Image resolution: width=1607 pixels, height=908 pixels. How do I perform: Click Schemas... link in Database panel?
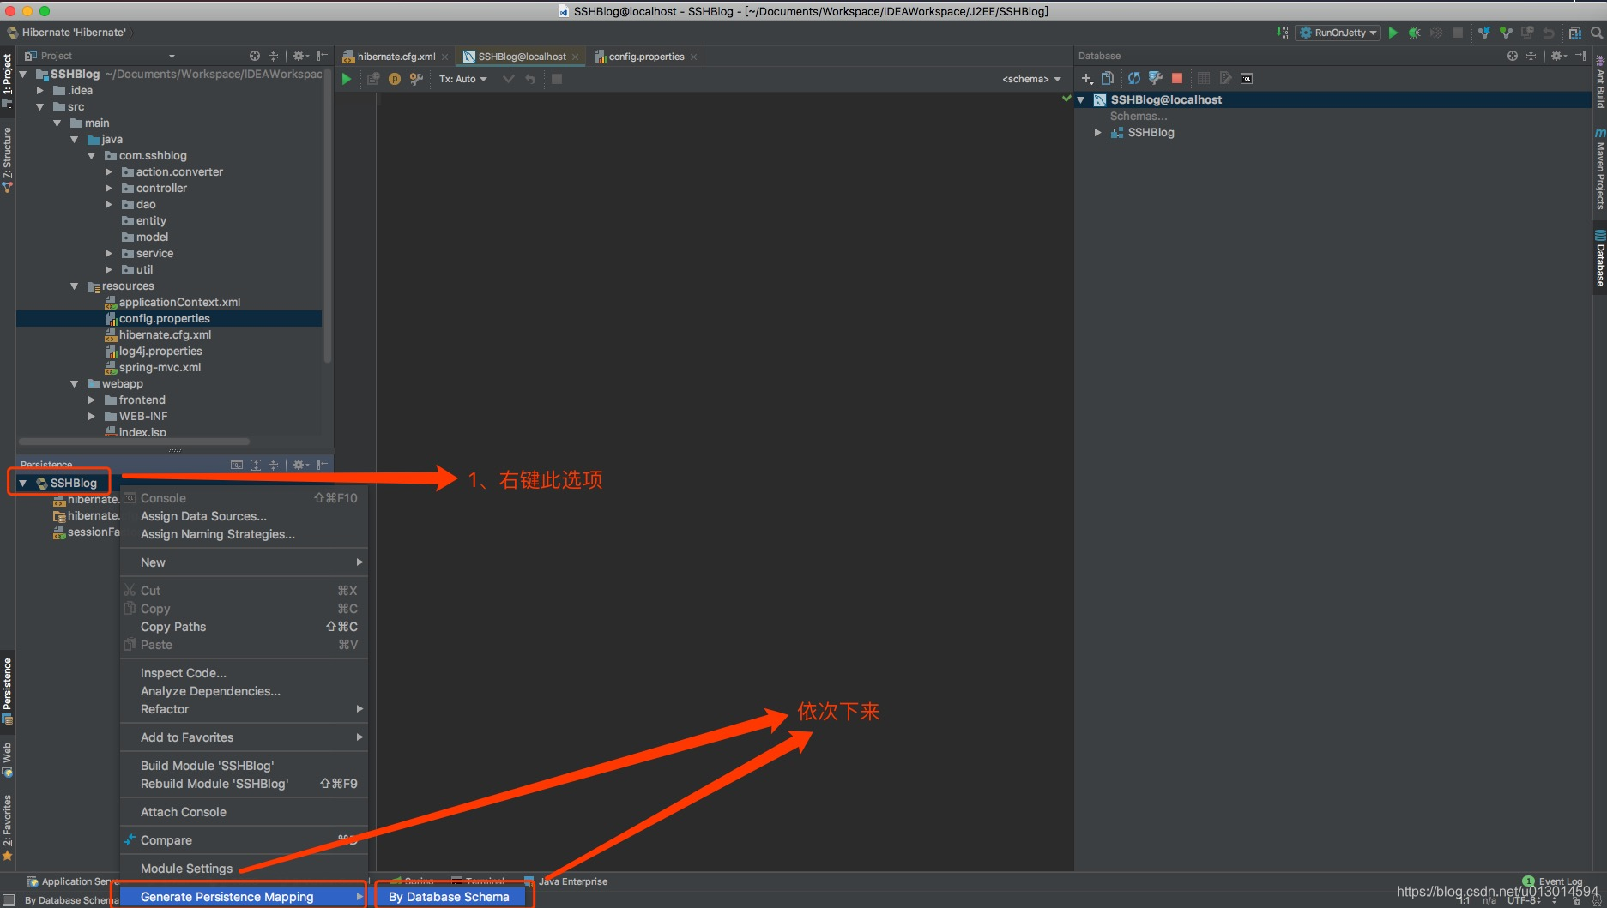[x=1139, y=117]
